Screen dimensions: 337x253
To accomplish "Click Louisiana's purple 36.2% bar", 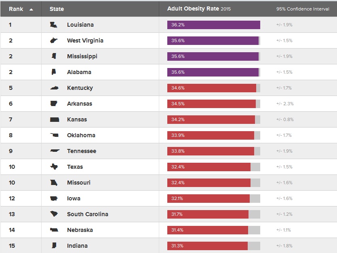I will [x=213, y=25].
